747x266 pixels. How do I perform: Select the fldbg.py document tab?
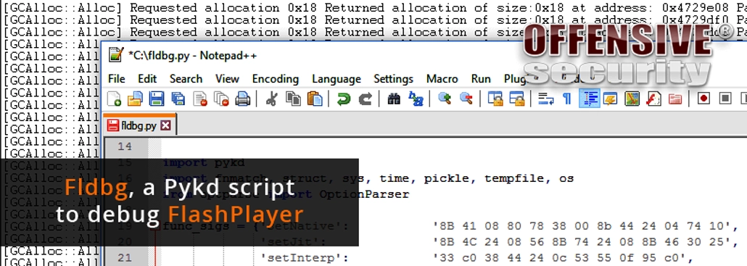point(139,125)
